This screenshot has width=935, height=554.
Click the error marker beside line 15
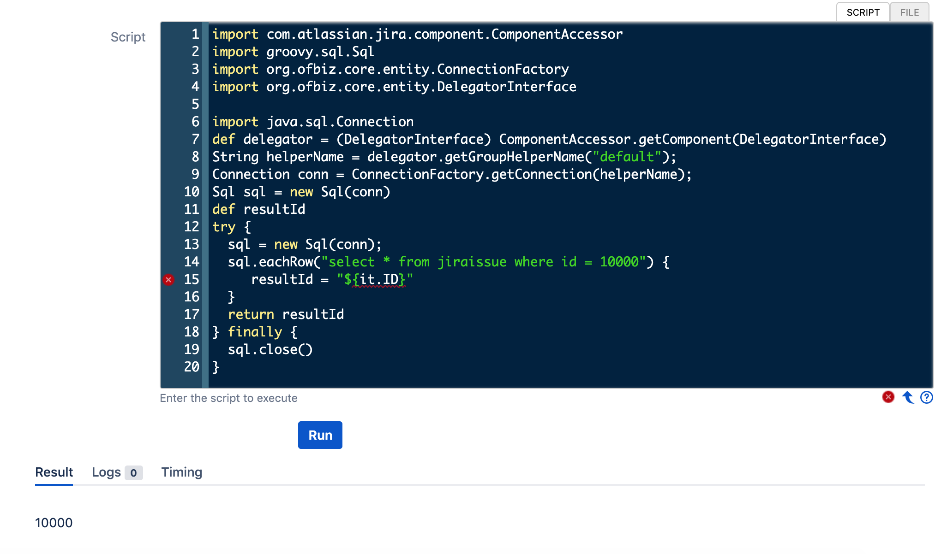(x=169, y=279)
